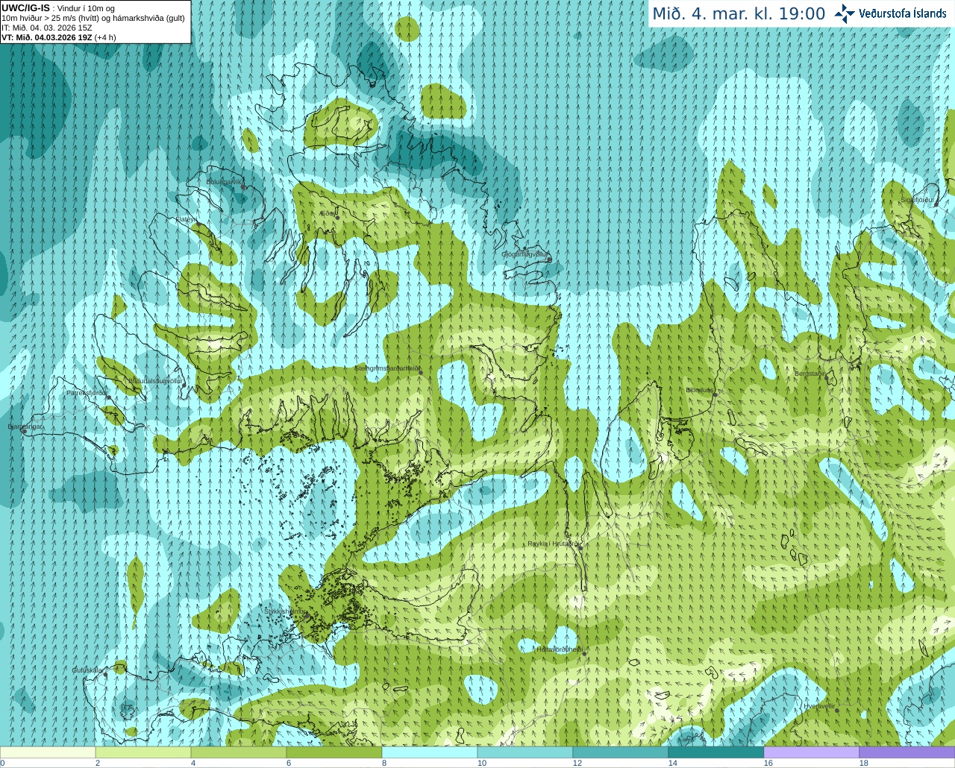Click the 4–6 m/s green legend swatch
The image size is (955, 768).
[x=239, y=752]
